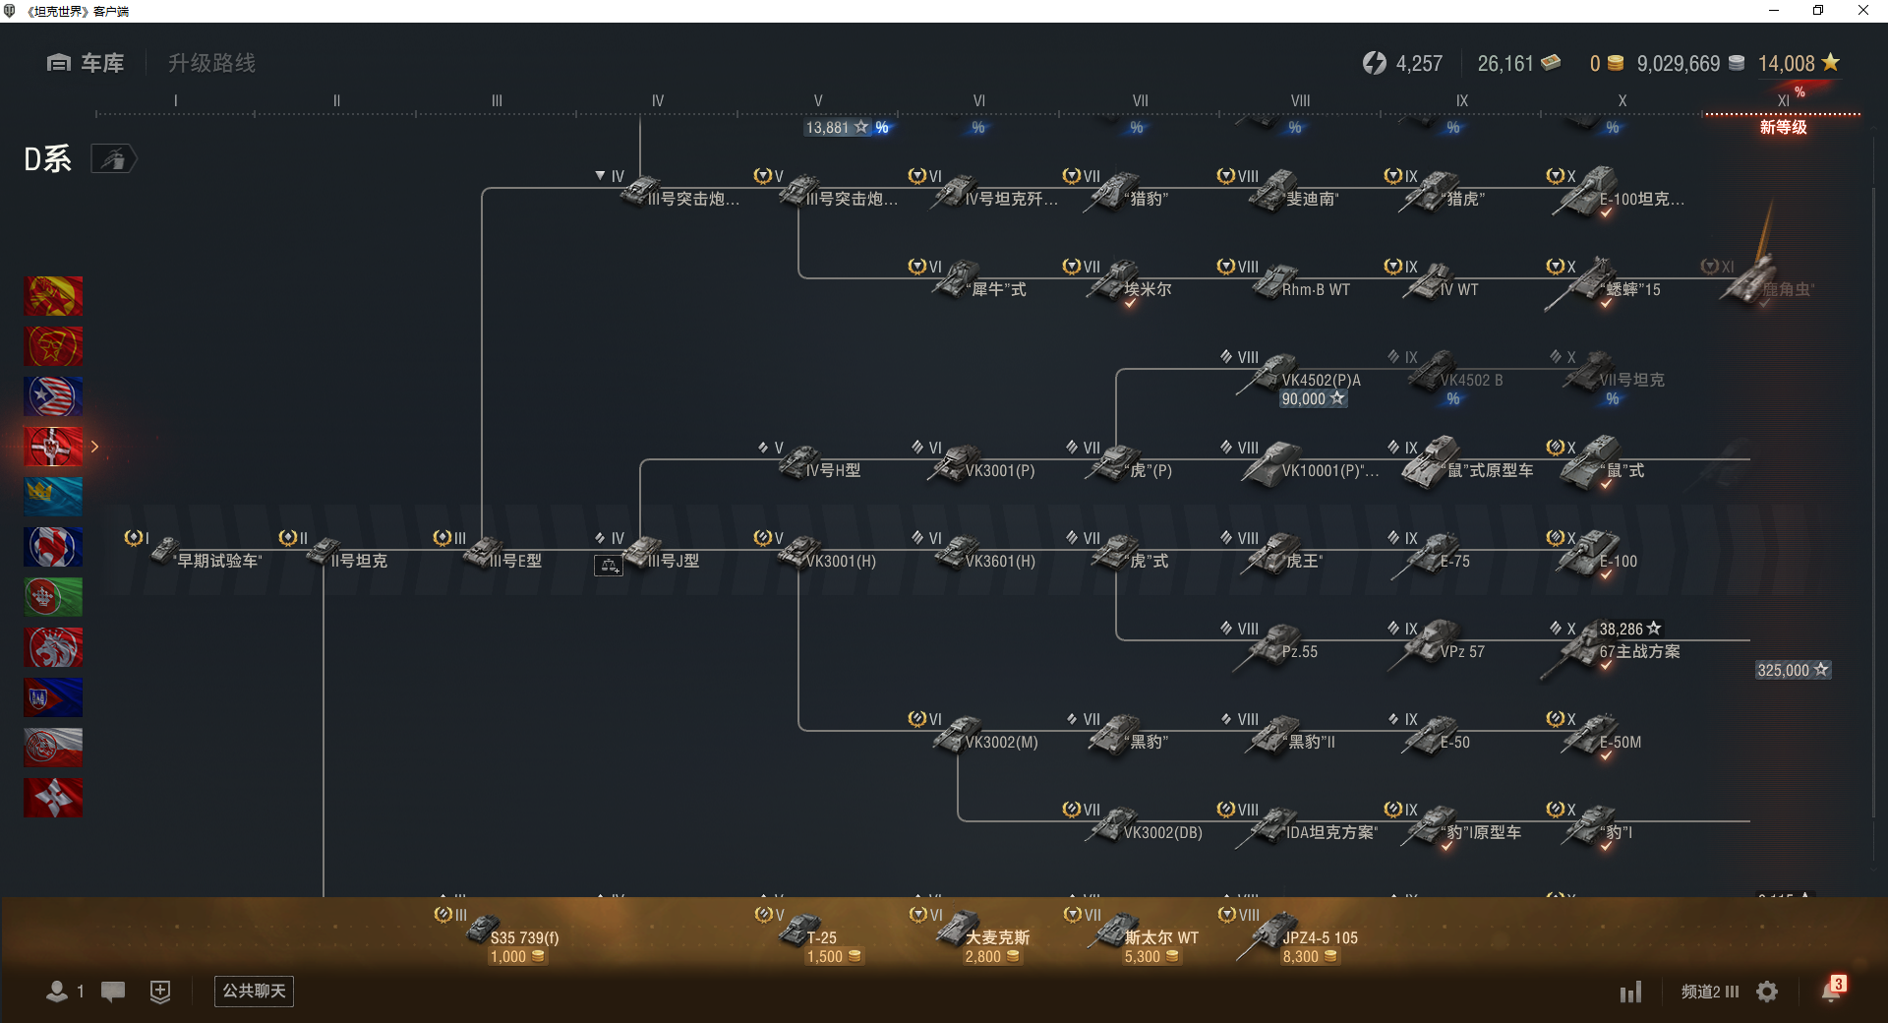1888x1023 pixels.
Task: Select the stars-and-stripes USA nation flag
Action: [53, 396]
